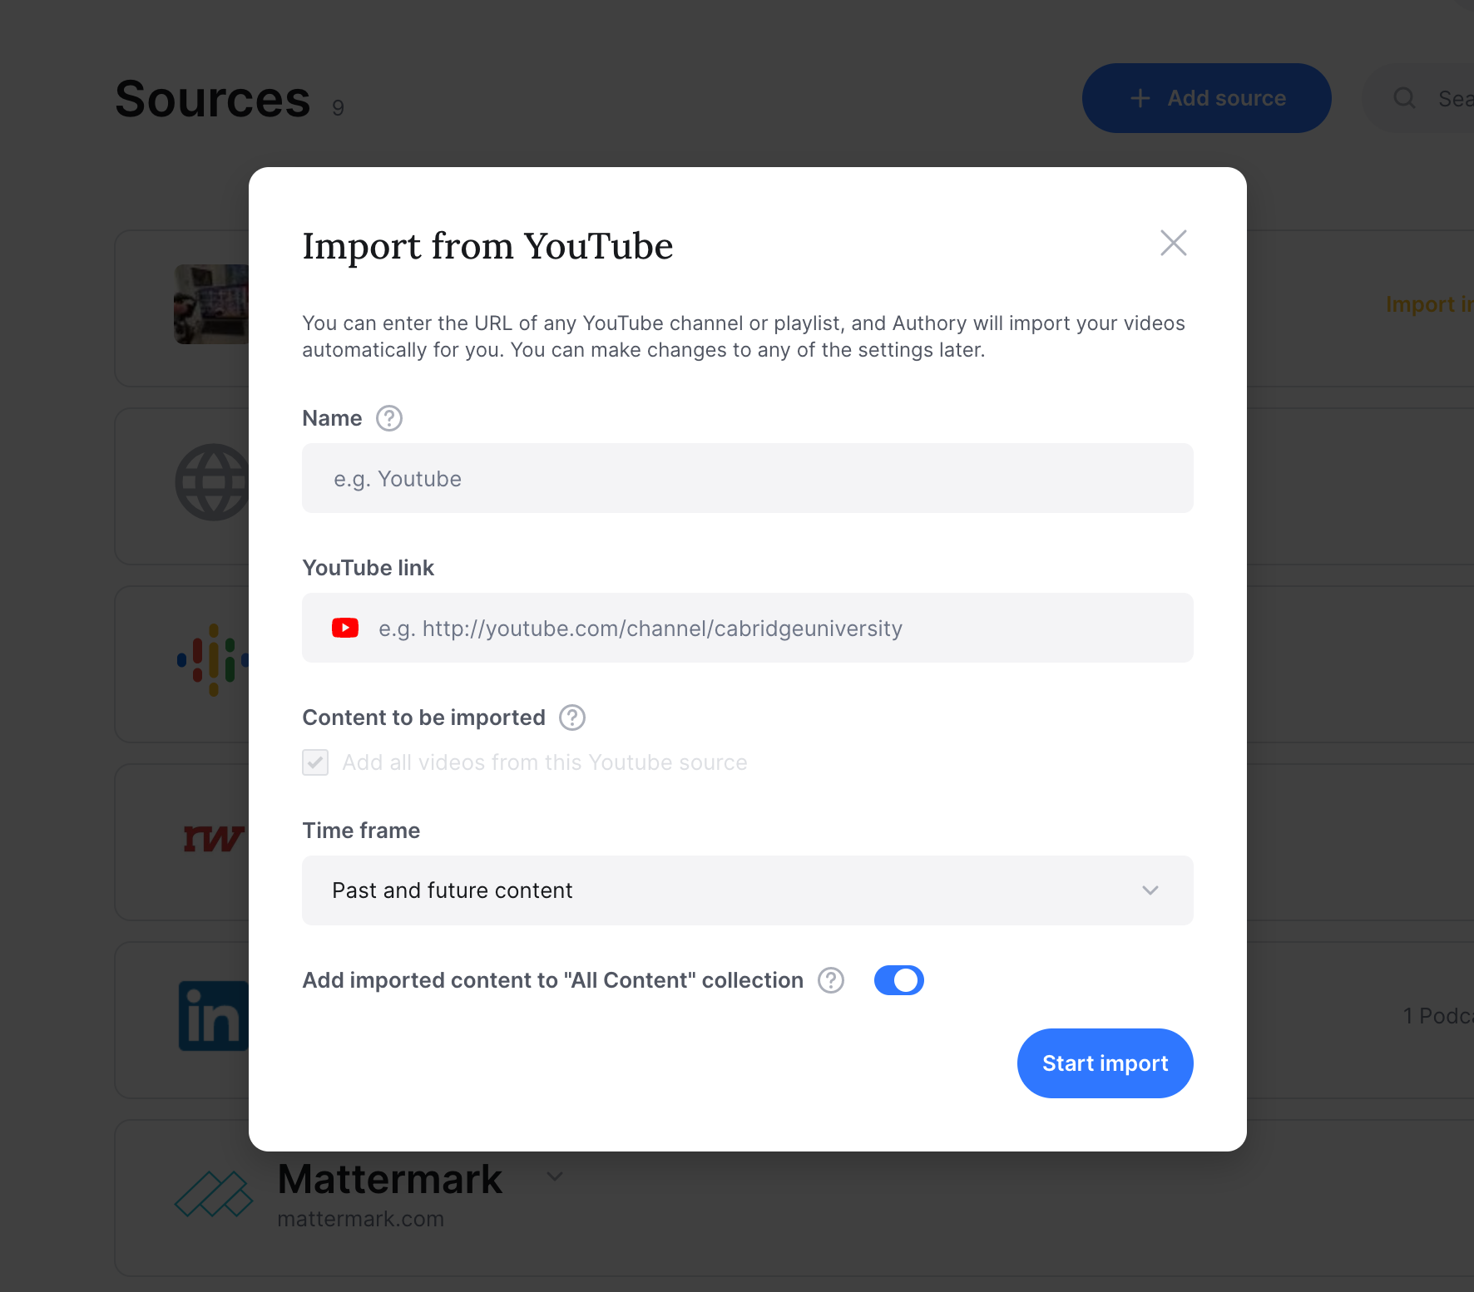Image resolution: width=1474 pixels, height=1292 pixels.
Task: Open the Time frame dropdown
Action: (747, 890)
